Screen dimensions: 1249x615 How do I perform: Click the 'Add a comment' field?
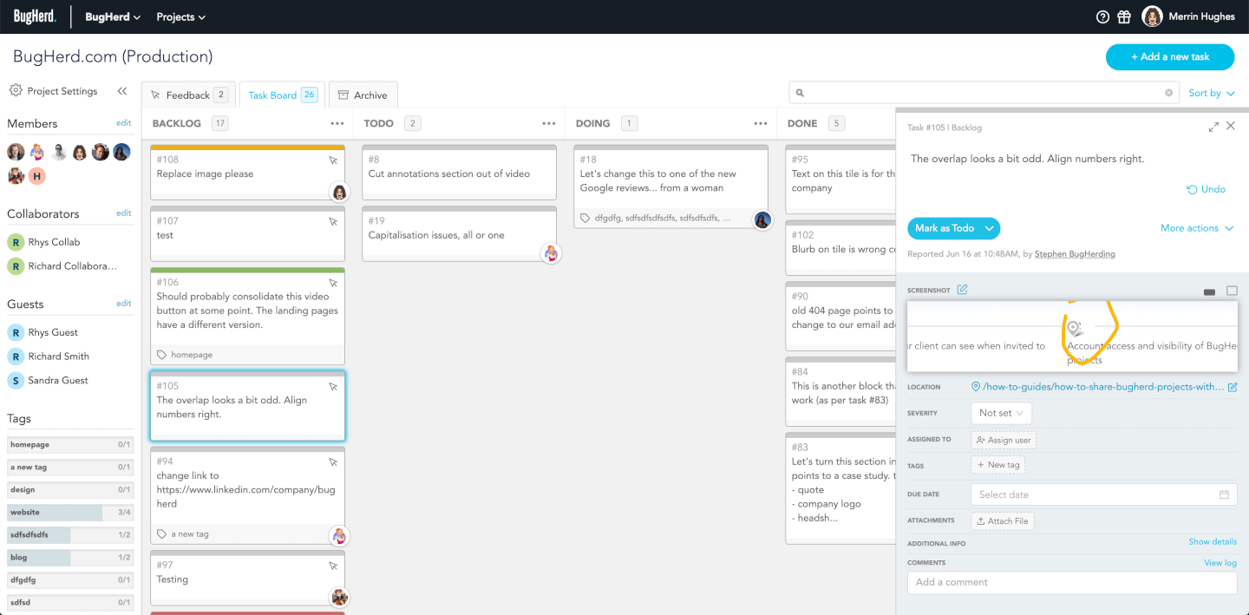tap(1072, 582)
